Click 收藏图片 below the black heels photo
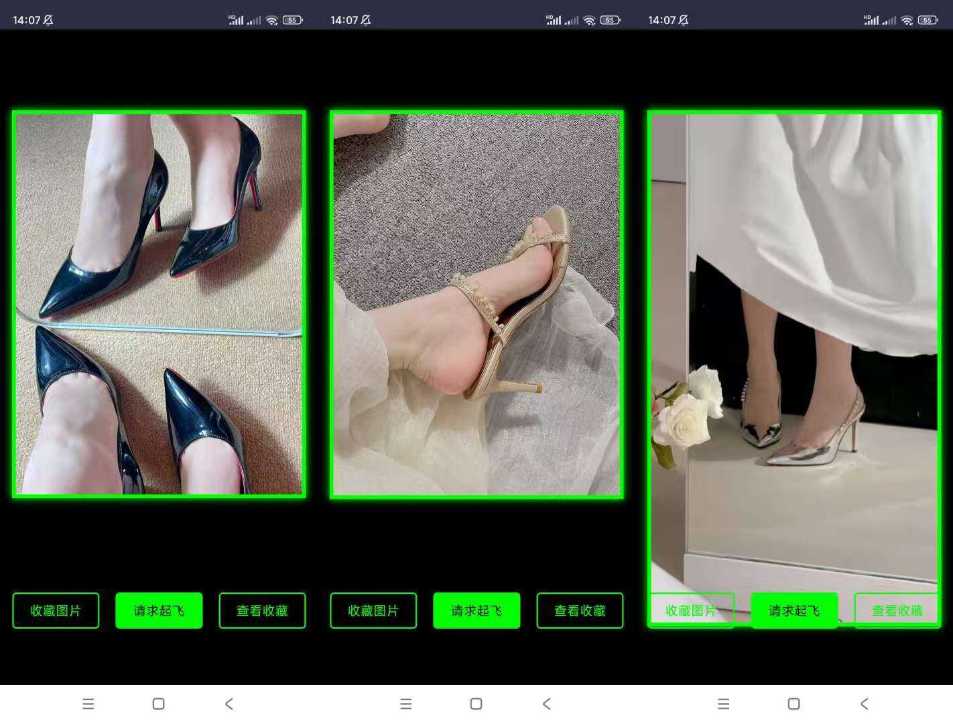The image size is (953, 723). click(x=56, y=611)
